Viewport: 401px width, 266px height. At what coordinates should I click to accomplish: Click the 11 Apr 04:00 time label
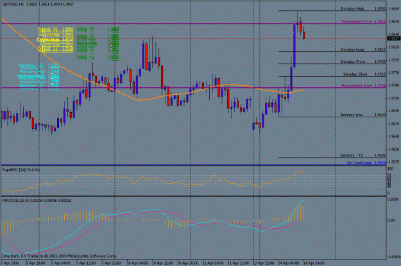click(x=213, y=263)
